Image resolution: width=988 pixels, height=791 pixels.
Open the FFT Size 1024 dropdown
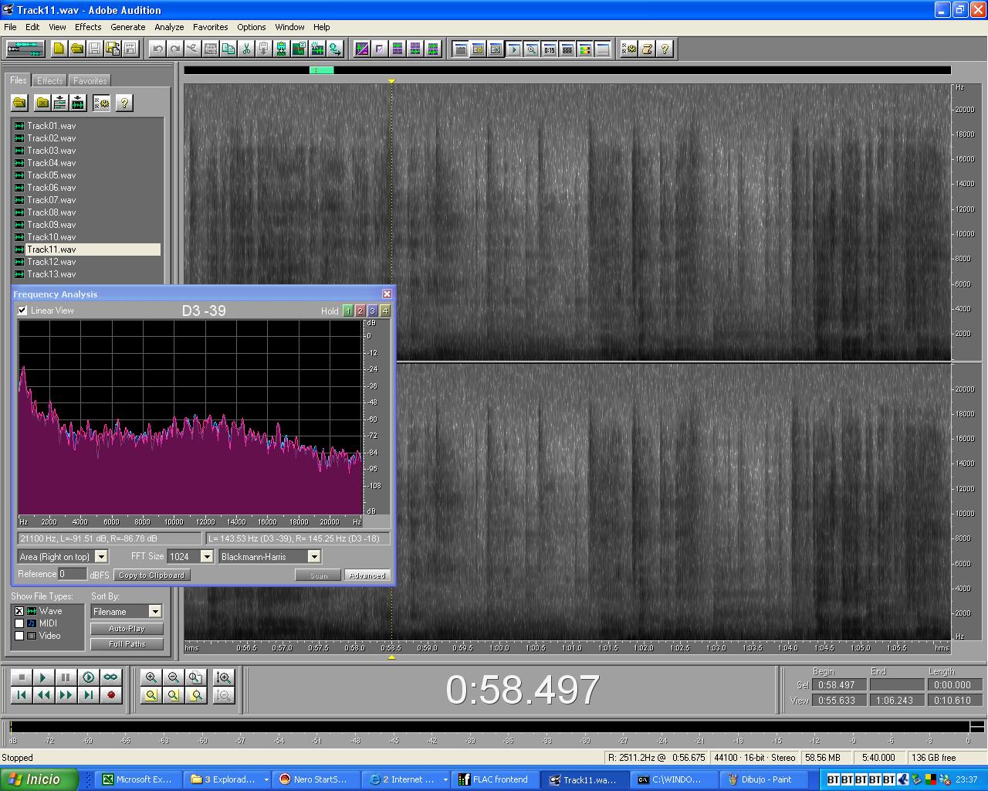[207, 556]
